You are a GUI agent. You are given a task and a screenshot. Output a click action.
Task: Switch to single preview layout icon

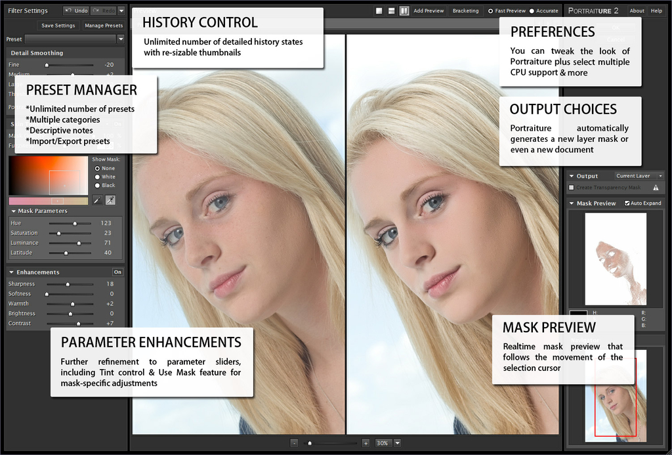point(379,11)
